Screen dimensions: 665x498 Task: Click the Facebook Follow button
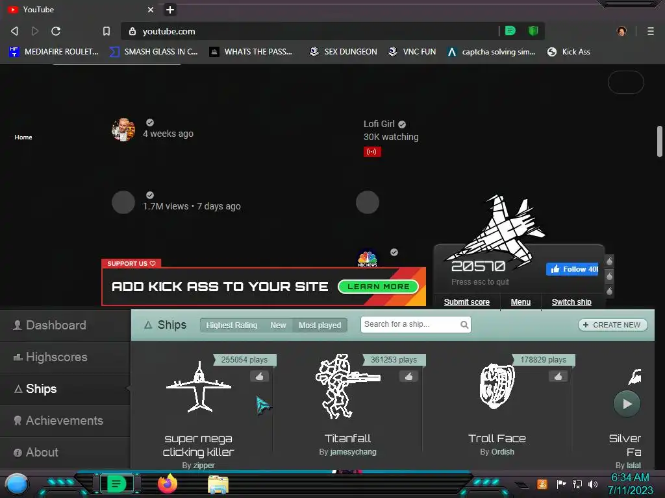click(x=572, y=269)
